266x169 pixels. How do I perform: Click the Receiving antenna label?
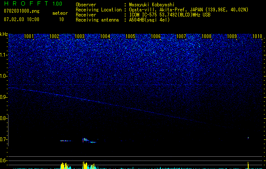97,20
